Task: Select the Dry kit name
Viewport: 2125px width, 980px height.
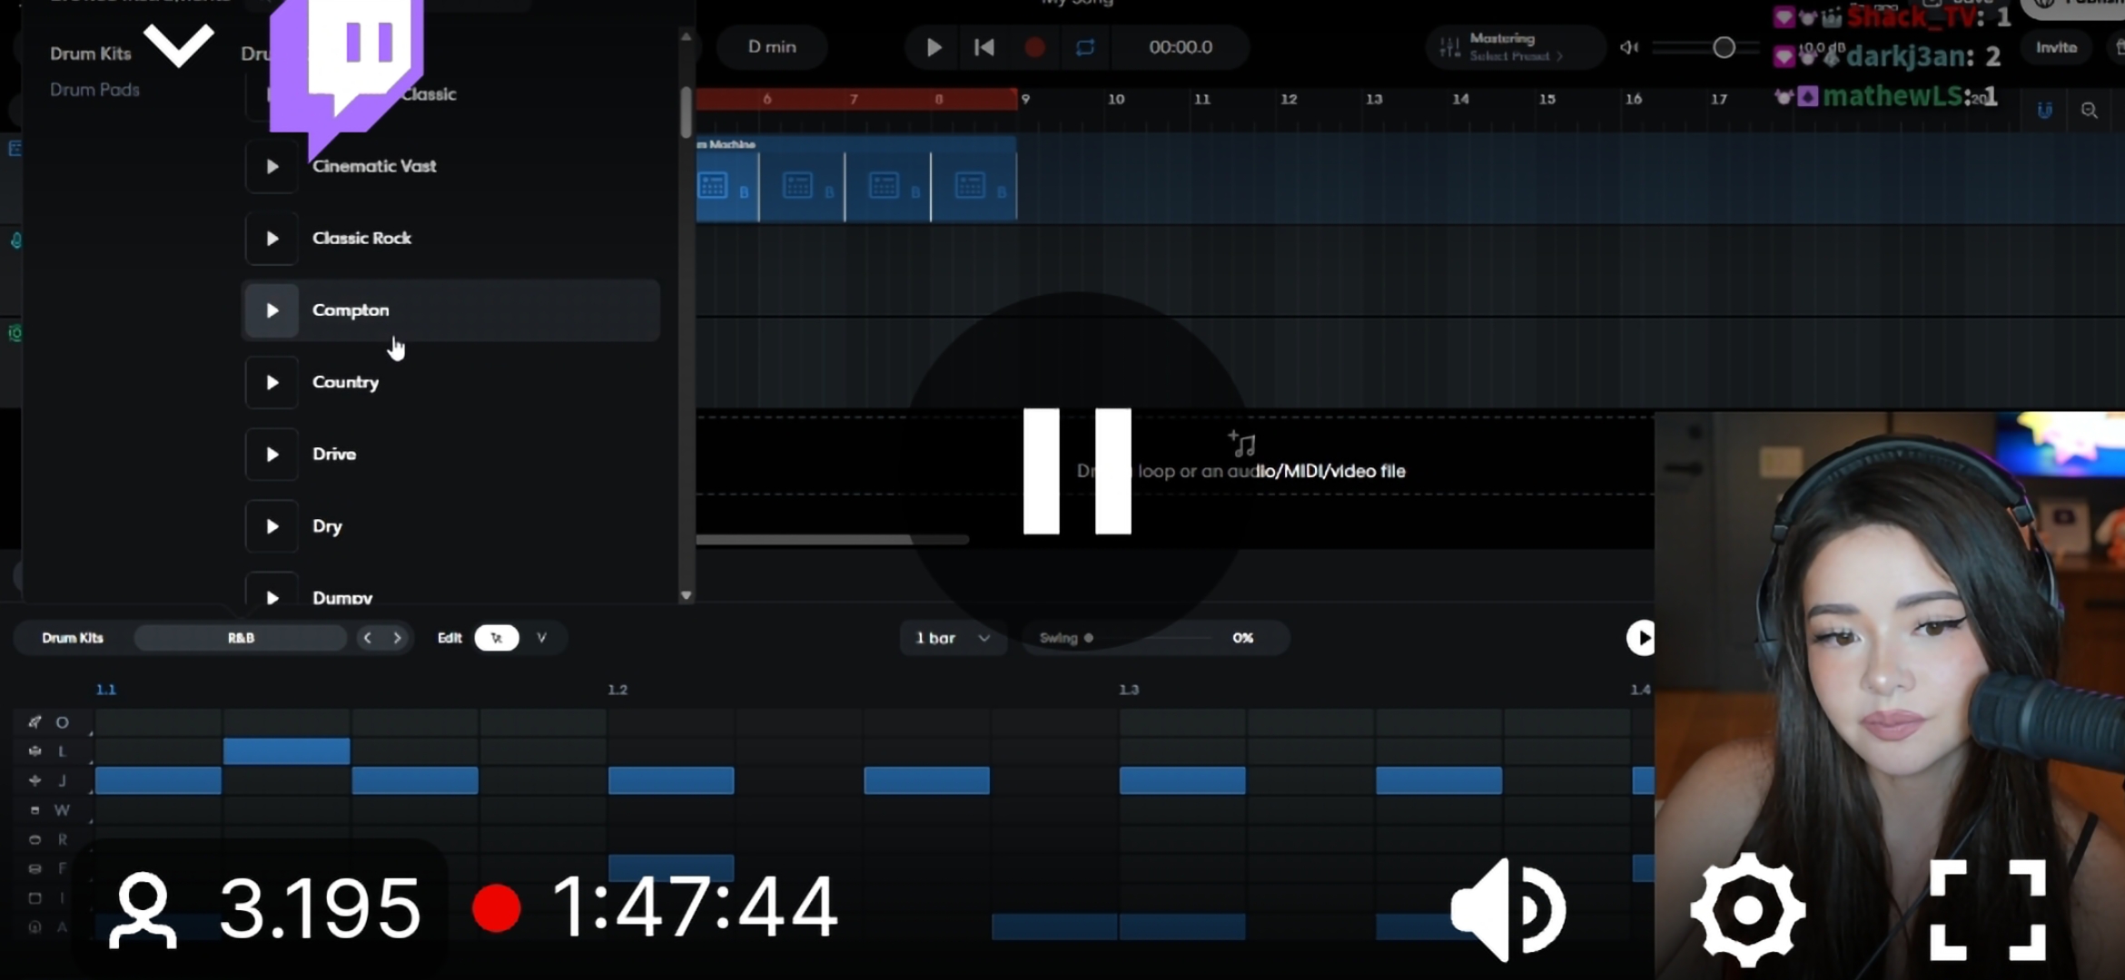Action: (327, 526)
